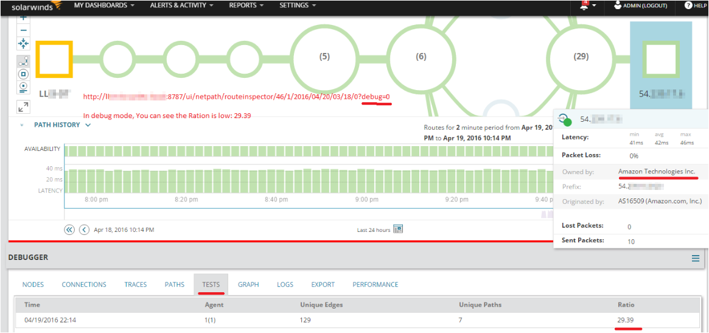Open the Debugger hamburger menu icon

click(x=696, y=258)
